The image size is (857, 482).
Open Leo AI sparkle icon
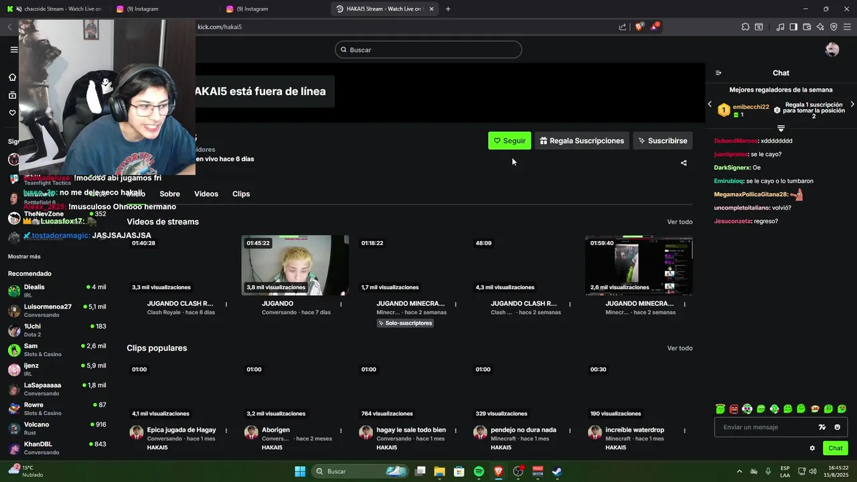820,27
